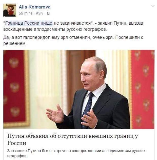Click the globe public privacy icon

pyautogui.click(x=48, y=13)
